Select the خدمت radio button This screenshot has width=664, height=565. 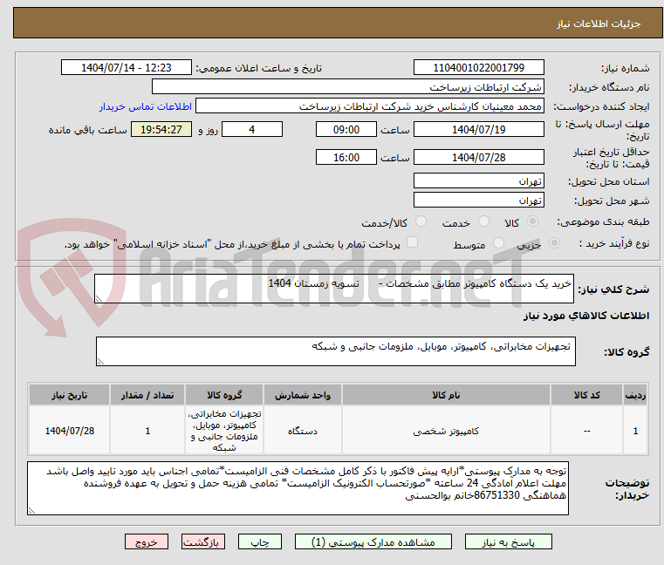point(483,221)
